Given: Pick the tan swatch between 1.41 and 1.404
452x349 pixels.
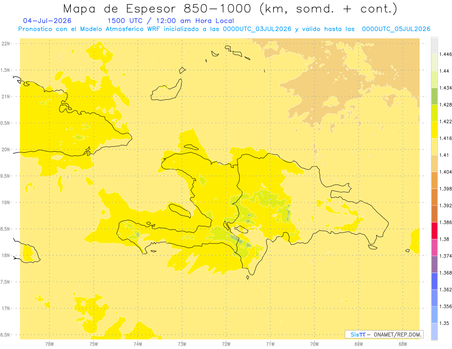Looking at the screenshot, I should (434, 163).
